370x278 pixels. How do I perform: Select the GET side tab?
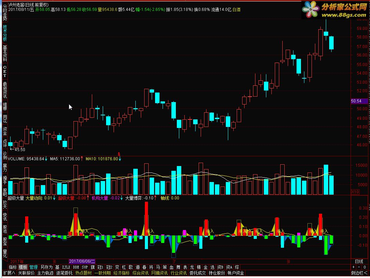pos(5,71)
